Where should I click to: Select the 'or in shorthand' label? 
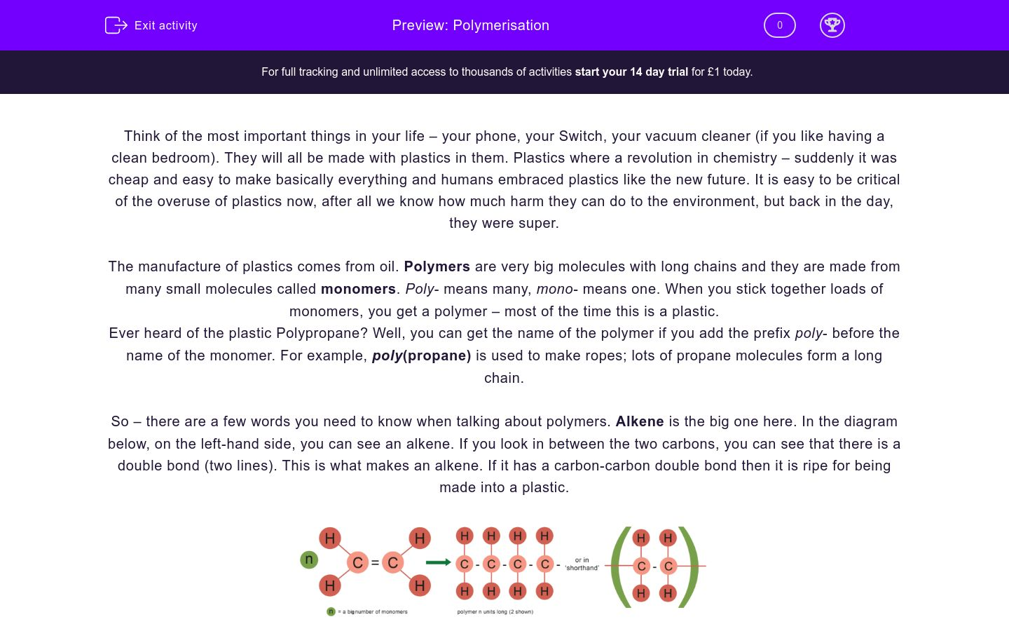584,564
